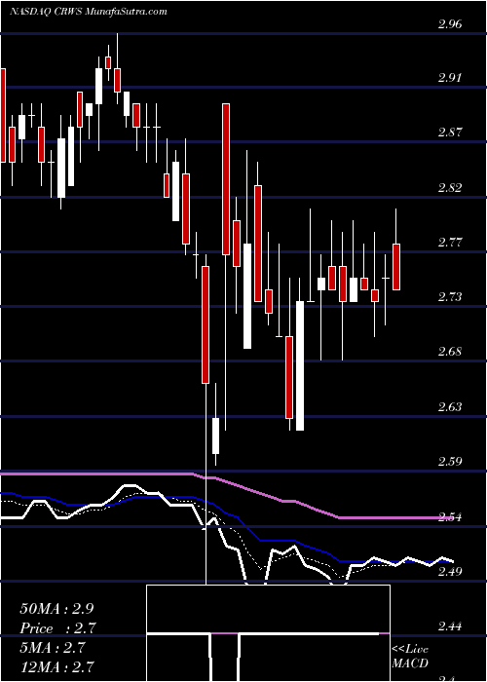The height and width of the screenshot is (682, 487).
Task: Click the 2.77 price axis label
Action: (x=450, y=242)
